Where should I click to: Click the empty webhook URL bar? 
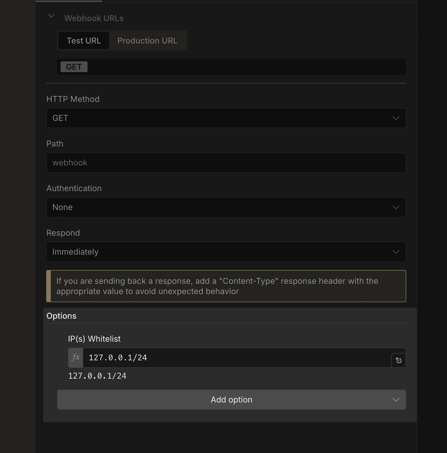243,67
